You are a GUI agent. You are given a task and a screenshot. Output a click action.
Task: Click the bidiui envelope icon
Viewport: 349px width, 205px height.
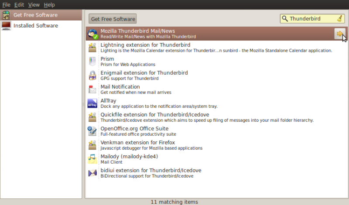[x=92, y=173]
